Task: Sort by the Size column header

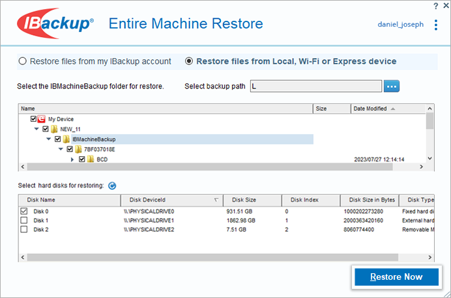Action: pos(332,109)
